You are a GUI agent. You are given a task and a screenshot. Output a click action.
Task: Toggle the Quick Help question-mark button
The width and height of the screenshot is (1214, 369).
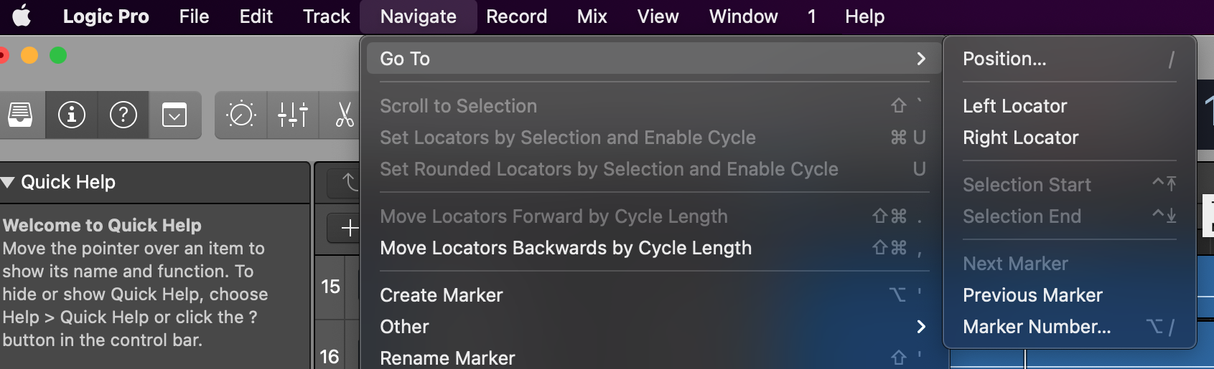tap(123, 115)
